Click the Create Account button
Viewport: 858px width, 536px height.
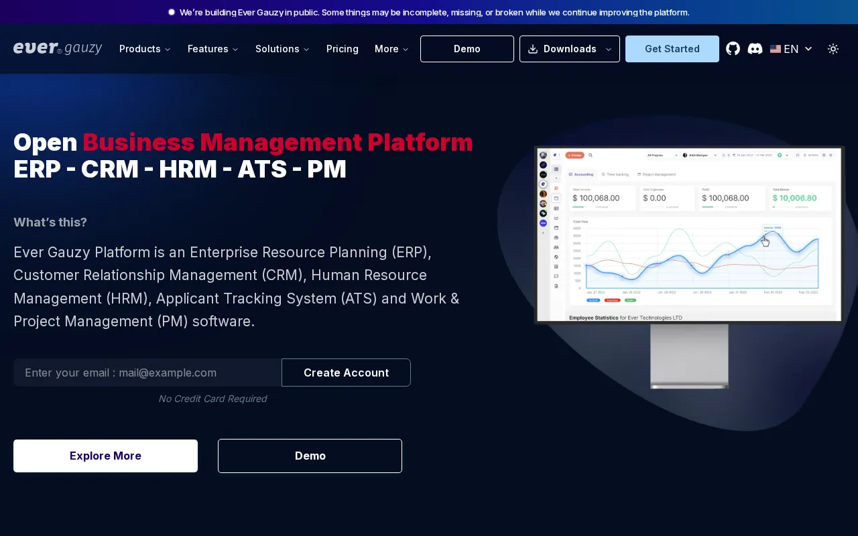[346, 373]
